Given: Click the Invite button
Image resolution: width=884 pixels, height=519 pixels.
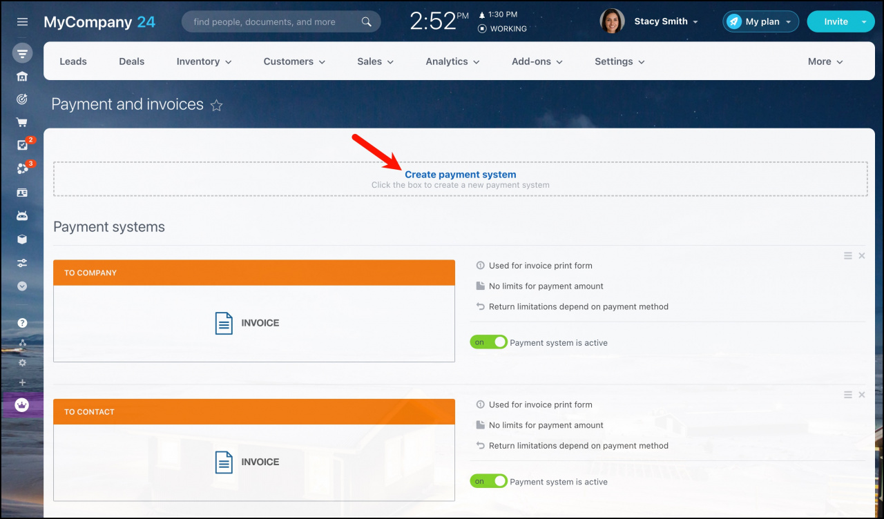Looking at the screenshot, I should [x=836, y=21].
